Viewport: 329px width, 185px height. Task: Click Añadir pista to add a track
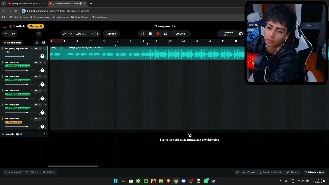(12, 43)
